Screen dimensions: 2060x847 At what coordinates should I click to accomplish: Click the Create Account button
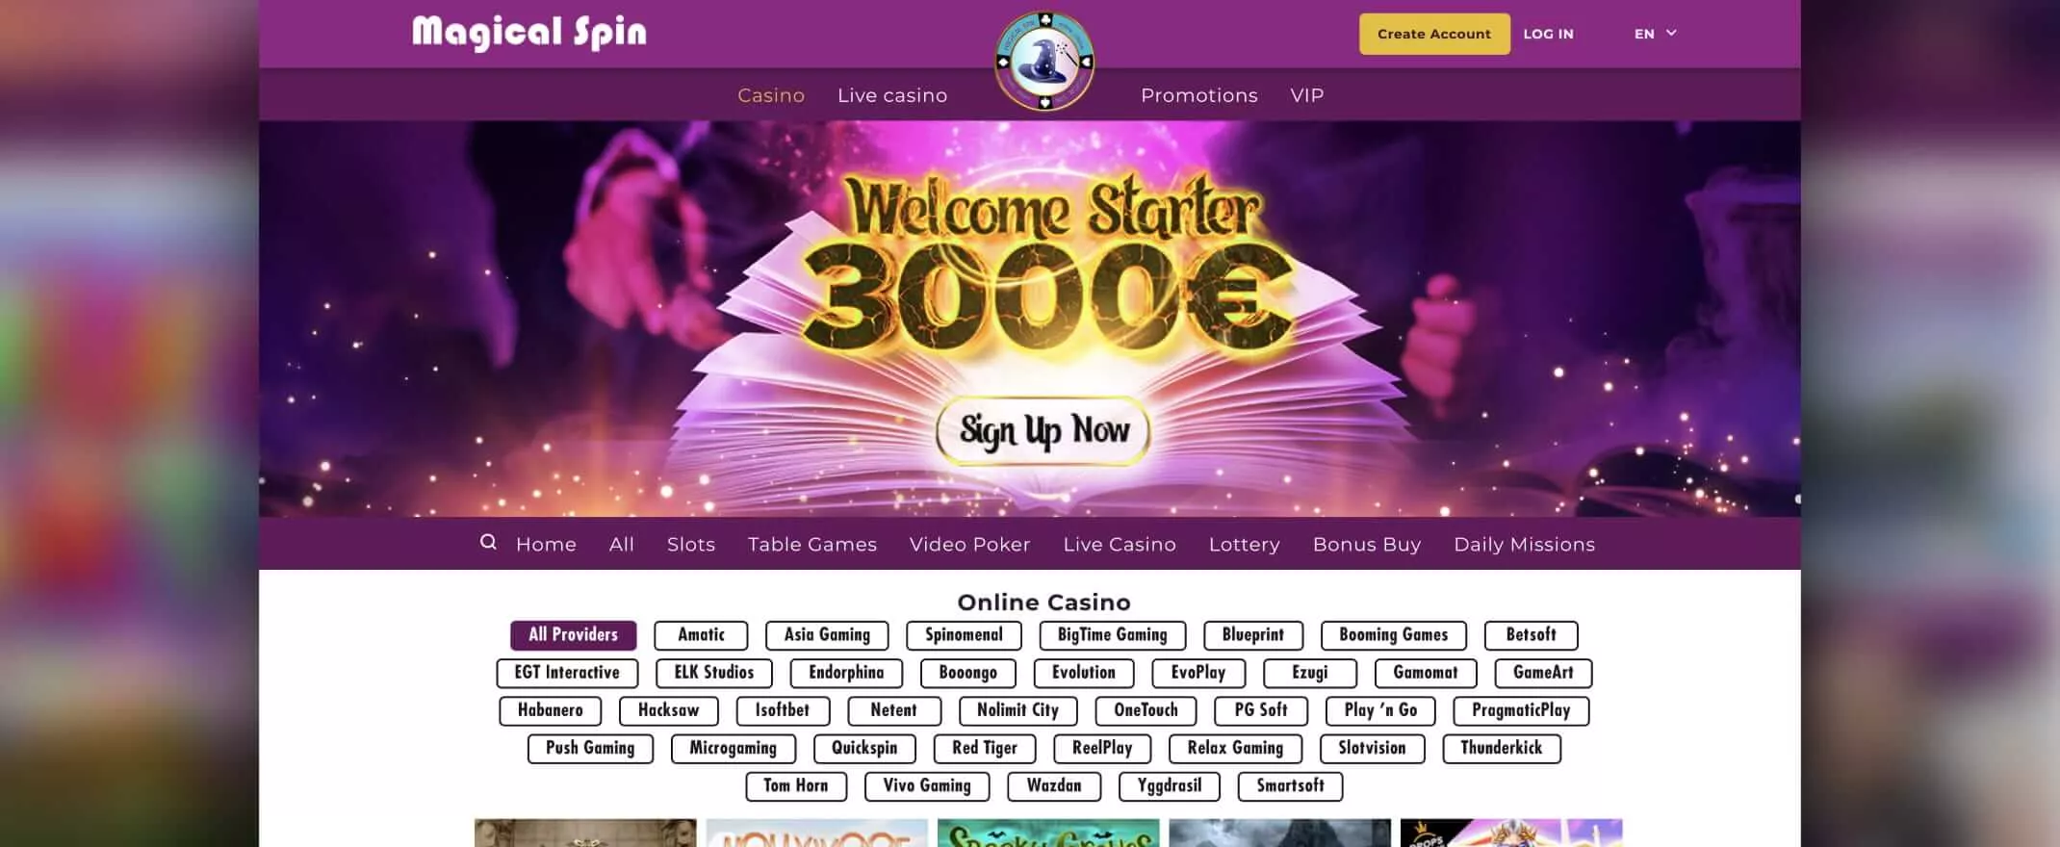(1434, 34)
